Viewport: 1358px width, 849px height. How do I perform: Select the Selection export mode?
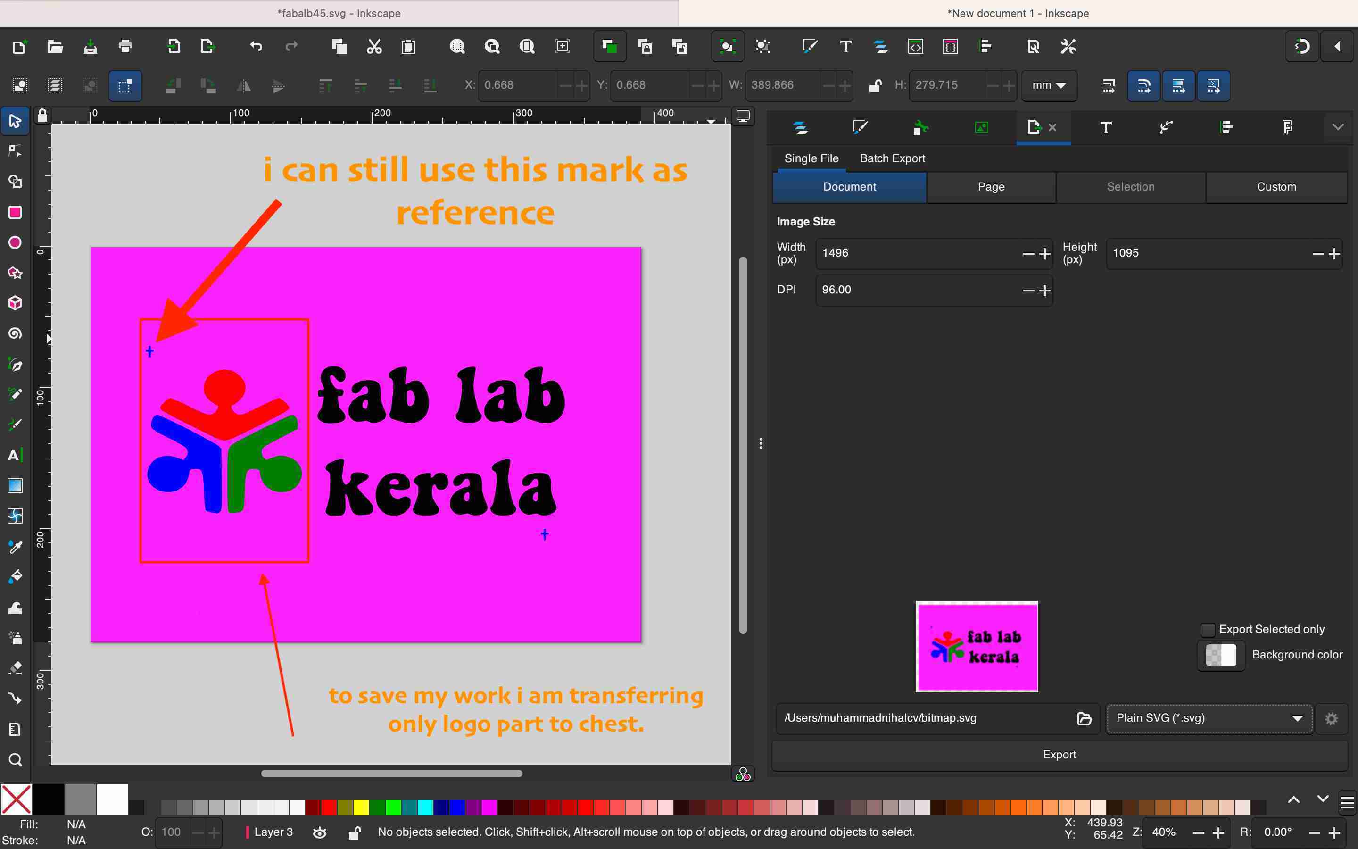click(x=1130, y=187)
